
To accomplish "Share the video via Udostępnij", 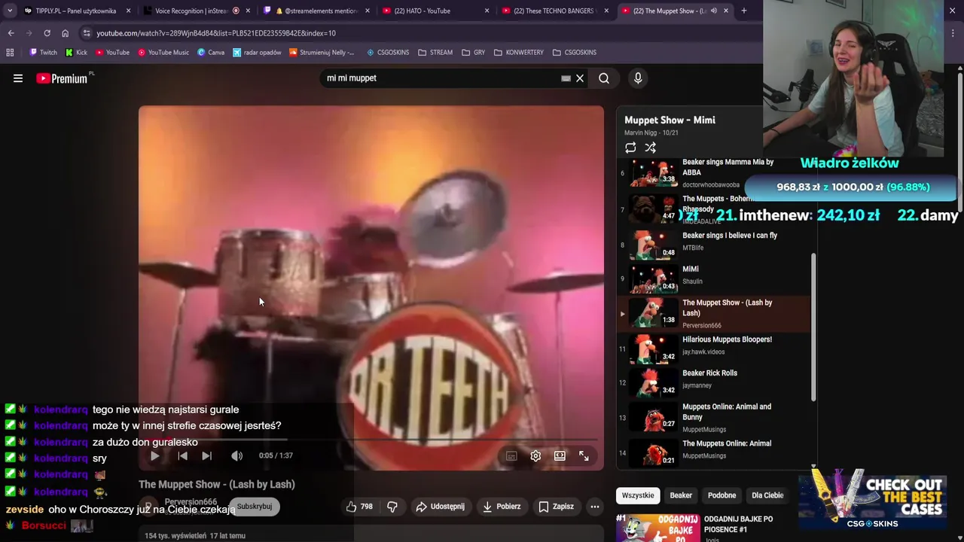I will tap(441, 507).
